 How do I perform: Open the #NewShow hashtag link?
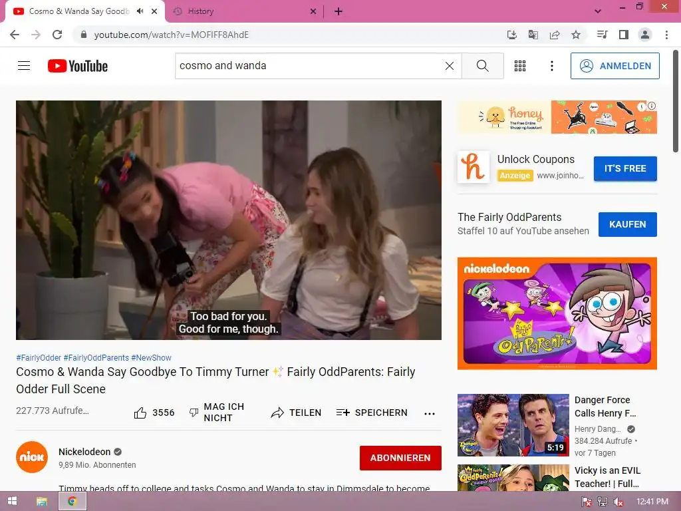point(151,357)
